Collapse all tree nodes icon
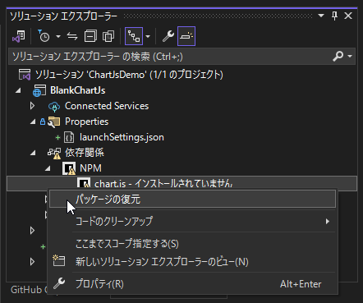 coord(90,36)
